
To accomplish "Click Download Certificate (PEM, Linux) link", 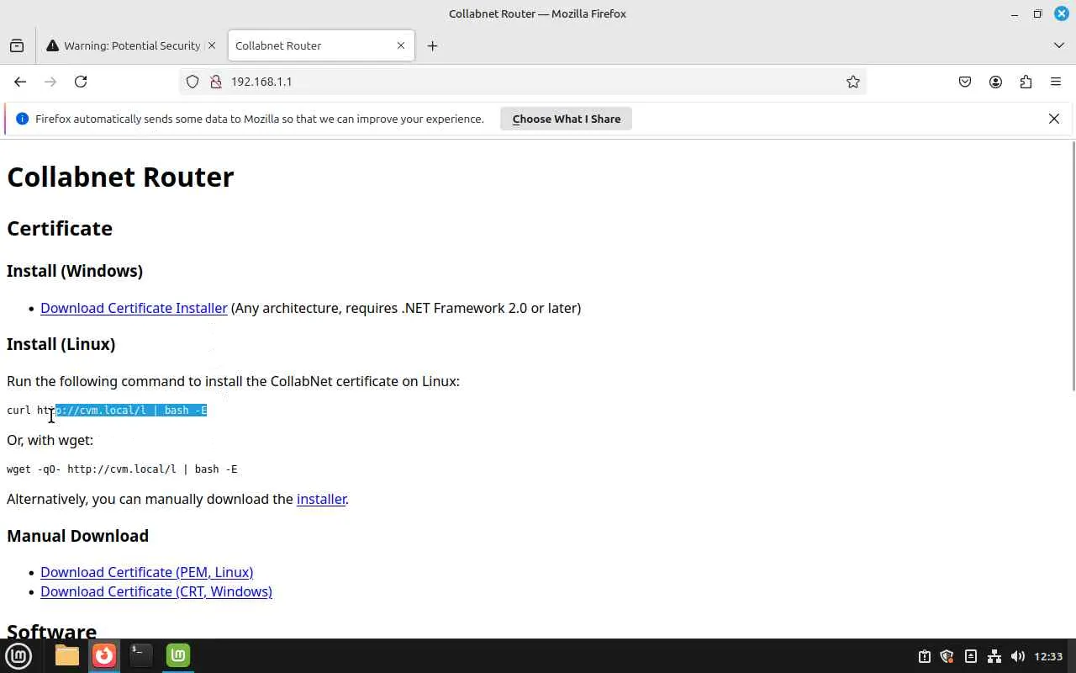I will coord(147,572).
